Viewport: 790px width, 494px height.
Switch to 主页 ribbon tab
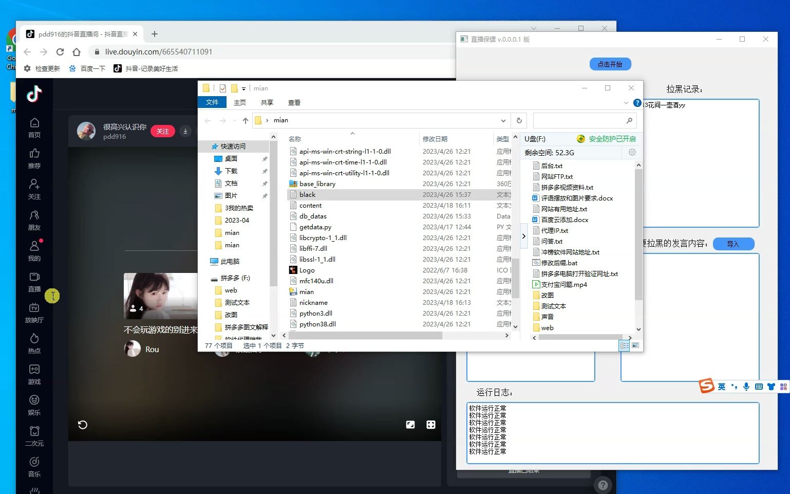[240, 102]
